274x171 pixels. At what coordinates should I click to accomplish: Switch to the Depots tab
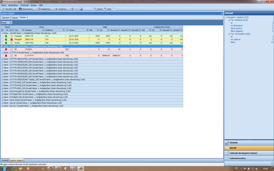(15, 17)
